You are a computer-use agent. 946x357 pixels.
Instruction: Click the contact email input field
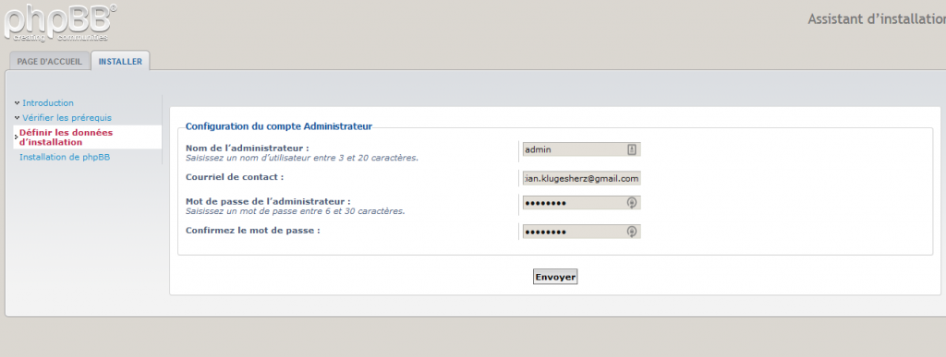tap(581, 179)
